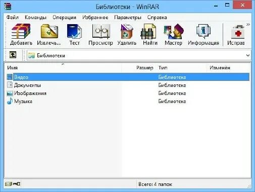This screenshot has height=192, width=255.
Task: Close the WinRAR window
Action: [242, 5]
